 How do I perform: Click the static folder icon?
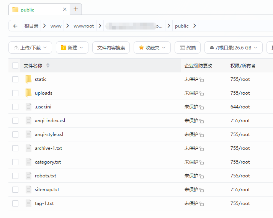(28, 79)
